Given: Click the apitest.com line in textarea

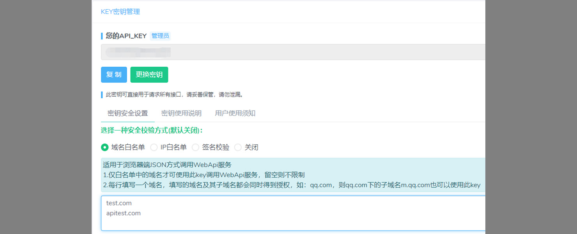Looking at the screenshot, I should [x=123, y=213].
